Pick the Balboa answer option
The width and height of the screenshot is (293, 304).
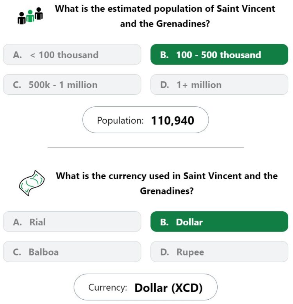point(72,252)
